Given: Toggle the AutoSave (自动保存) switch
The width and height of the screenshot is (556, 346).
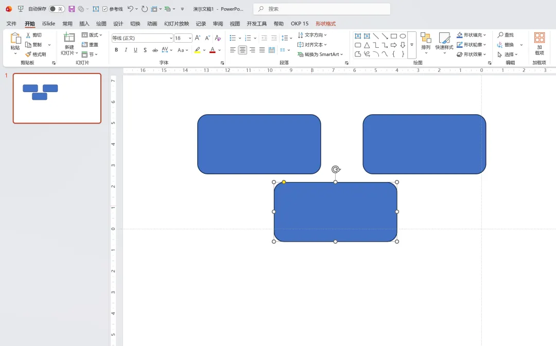Looking at the screenshot, I should [x=57, y=9].
